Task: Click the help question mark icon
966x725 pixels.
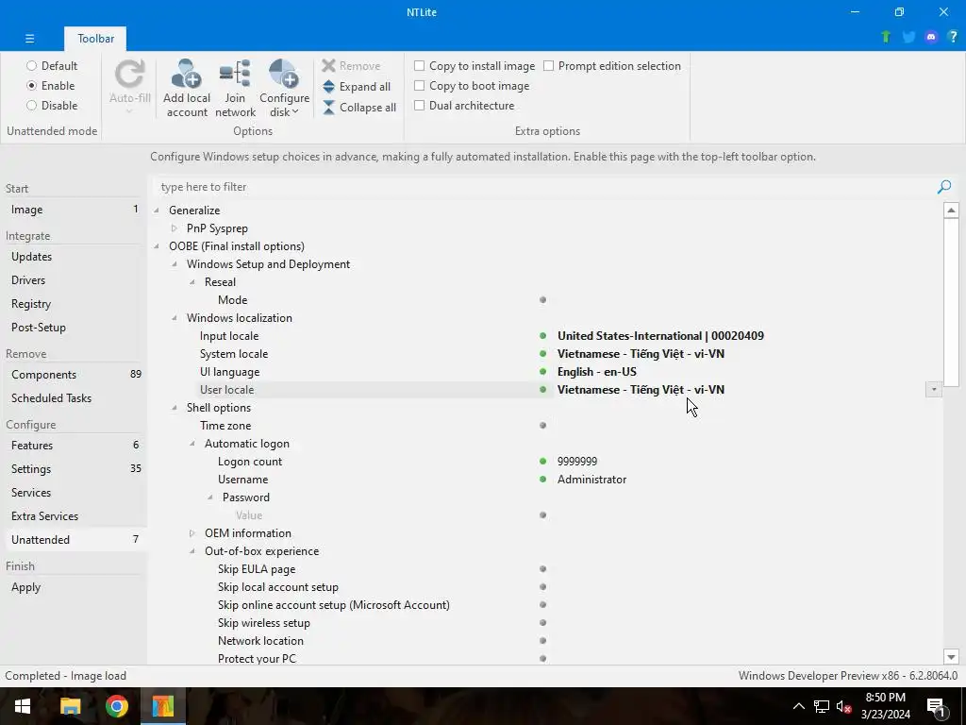Action: [953, 37]
